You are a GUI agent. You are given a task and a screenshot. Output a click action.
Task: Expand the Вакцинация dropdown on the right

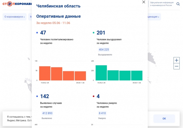coord(153,17)
